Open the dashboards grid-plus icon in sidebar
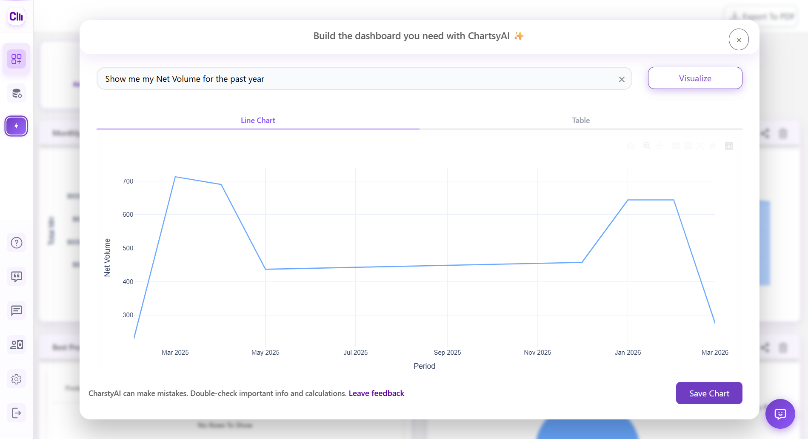This screenshot has height=439, width=808. coord(16,59)
